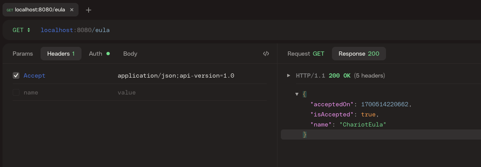The width and height of the screenshot is (481, 167).
Task: Open a new request tab with plus icon
Action: (x=89, y=10)
